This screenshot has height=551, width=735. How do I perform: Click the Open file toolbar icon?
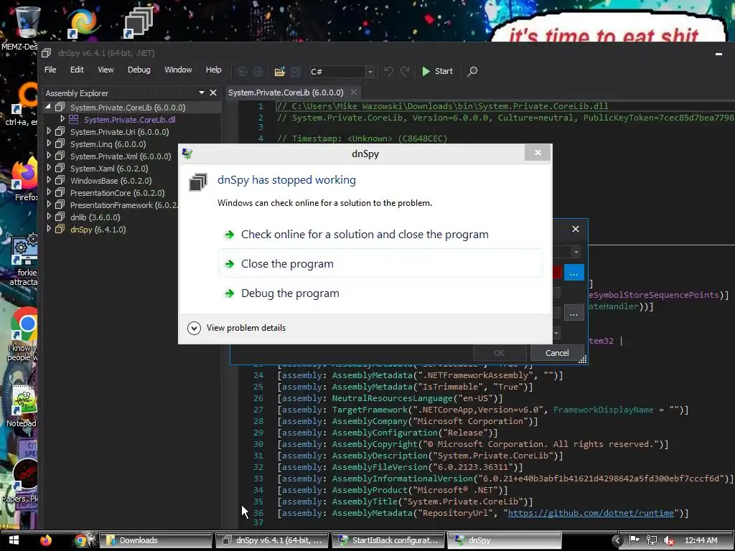(279, 71)
